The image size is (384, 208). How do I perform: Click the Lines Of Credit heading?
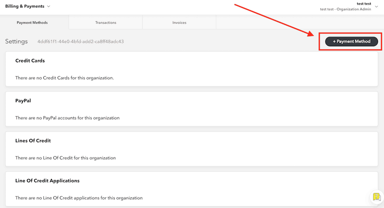click(33, 141)
